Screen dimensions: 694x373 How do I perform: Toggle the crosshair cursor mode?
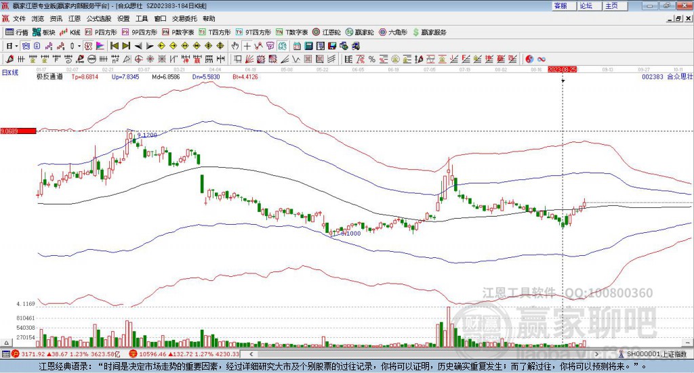[247, 46]
